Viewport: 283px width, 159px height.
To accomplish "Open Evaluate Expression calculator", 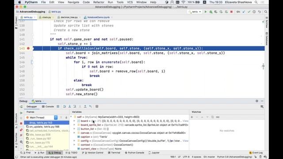I will (x=97, y=106).
